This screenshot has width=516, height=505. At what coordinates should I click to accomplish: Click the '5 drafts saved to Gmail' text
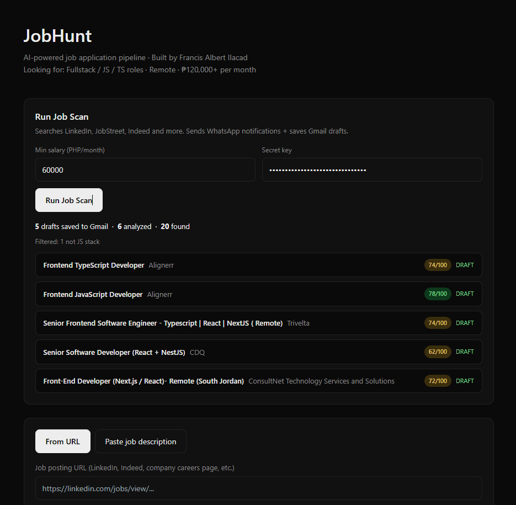(71, 226)
